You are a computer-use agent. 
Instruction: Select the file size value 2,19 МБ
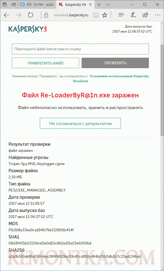click(15, 177)
